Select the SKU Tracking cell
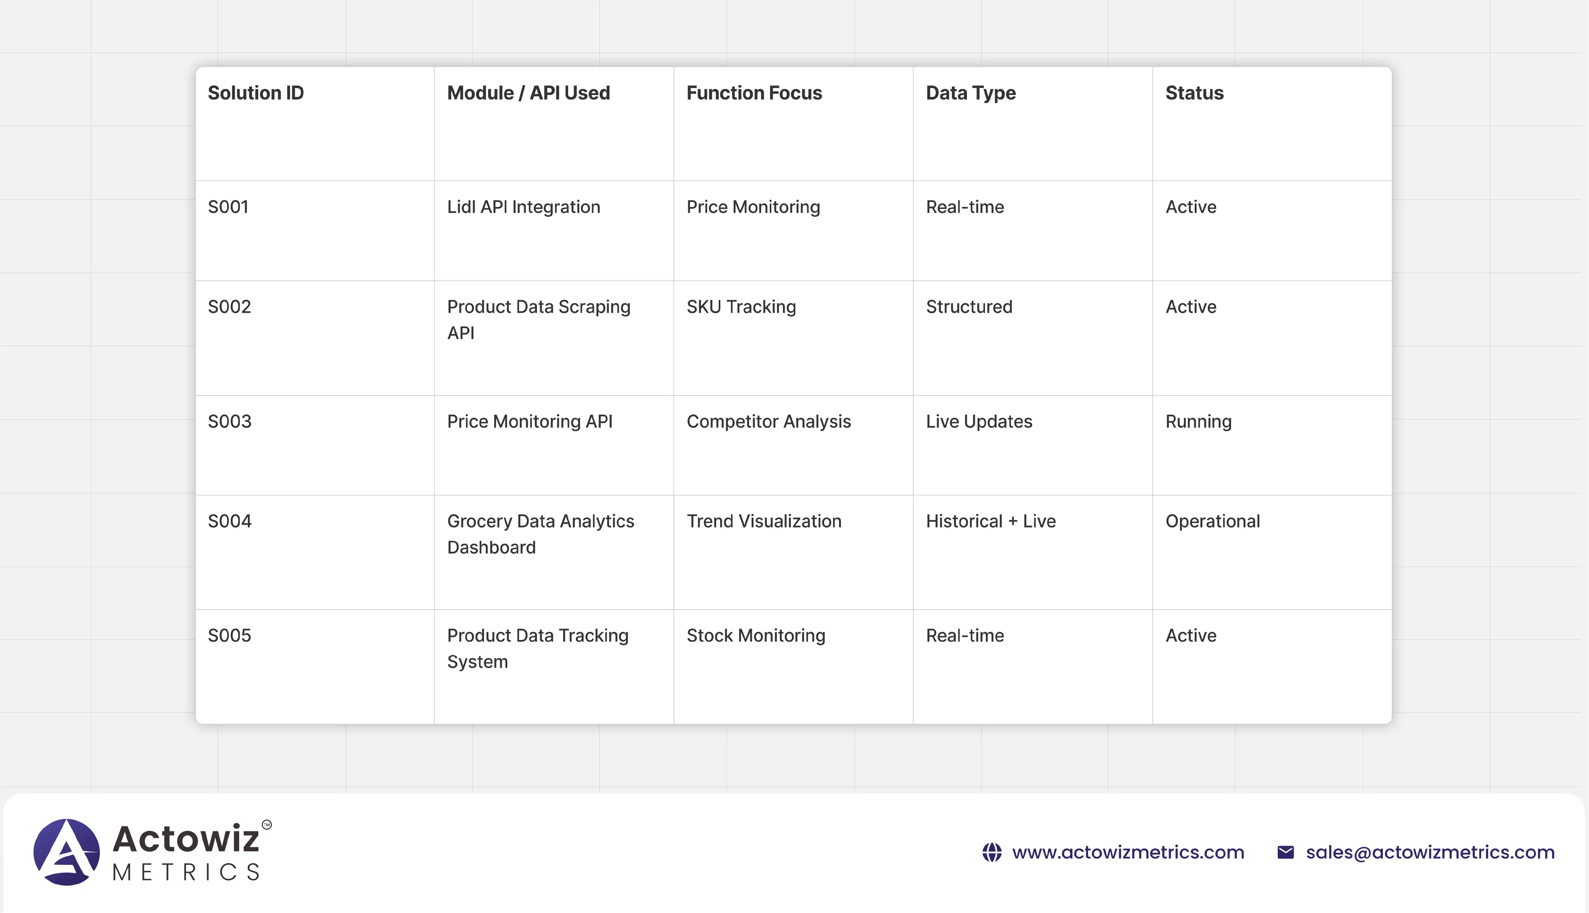 (x=741, y=307)
